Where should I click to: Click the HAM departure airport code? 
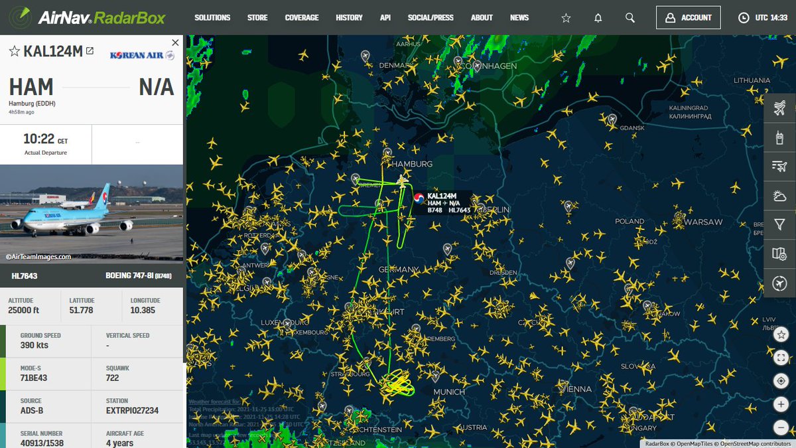pyautogui.click(x=31, y=87)
